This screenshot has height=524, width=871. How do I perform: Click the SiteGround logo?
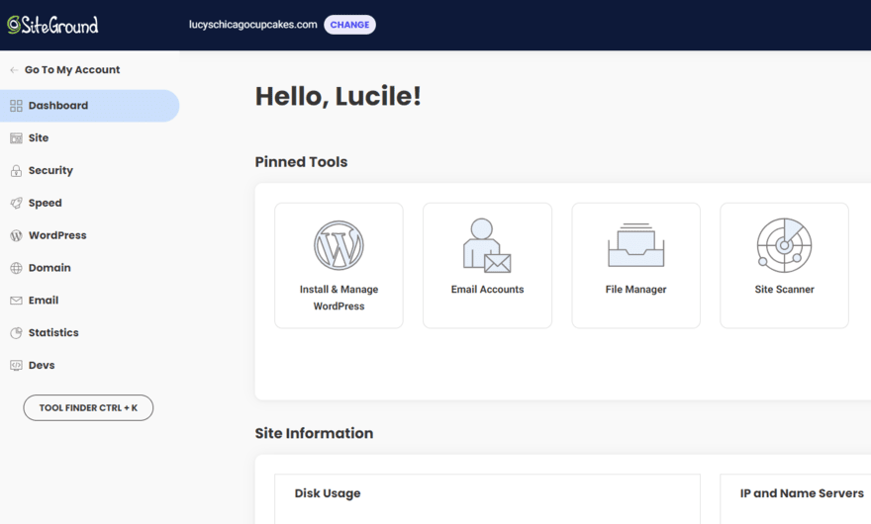pos(52,25)
